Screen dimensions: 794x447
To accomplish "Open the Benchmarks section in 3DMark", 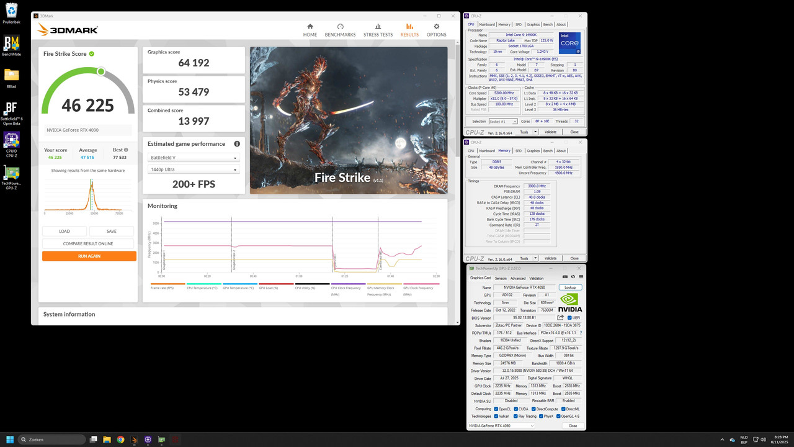I will click(x=340, y=30).
